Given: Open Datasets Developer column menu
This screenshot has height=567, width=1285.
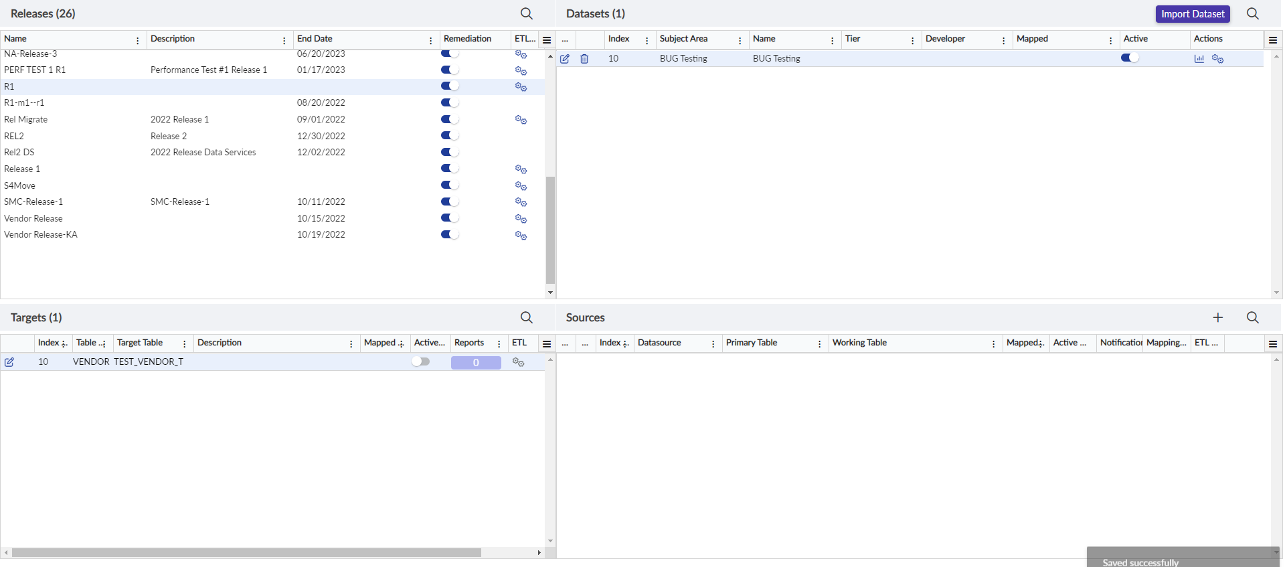Looking at the screenshot, I should click(x=1004, y=41).
